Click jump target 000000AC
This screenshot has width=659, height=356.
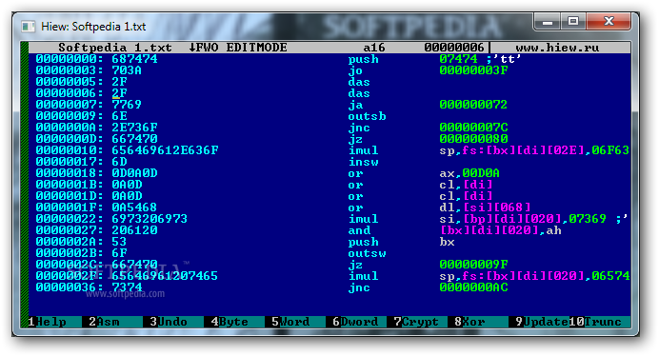(x=473, y=287)
